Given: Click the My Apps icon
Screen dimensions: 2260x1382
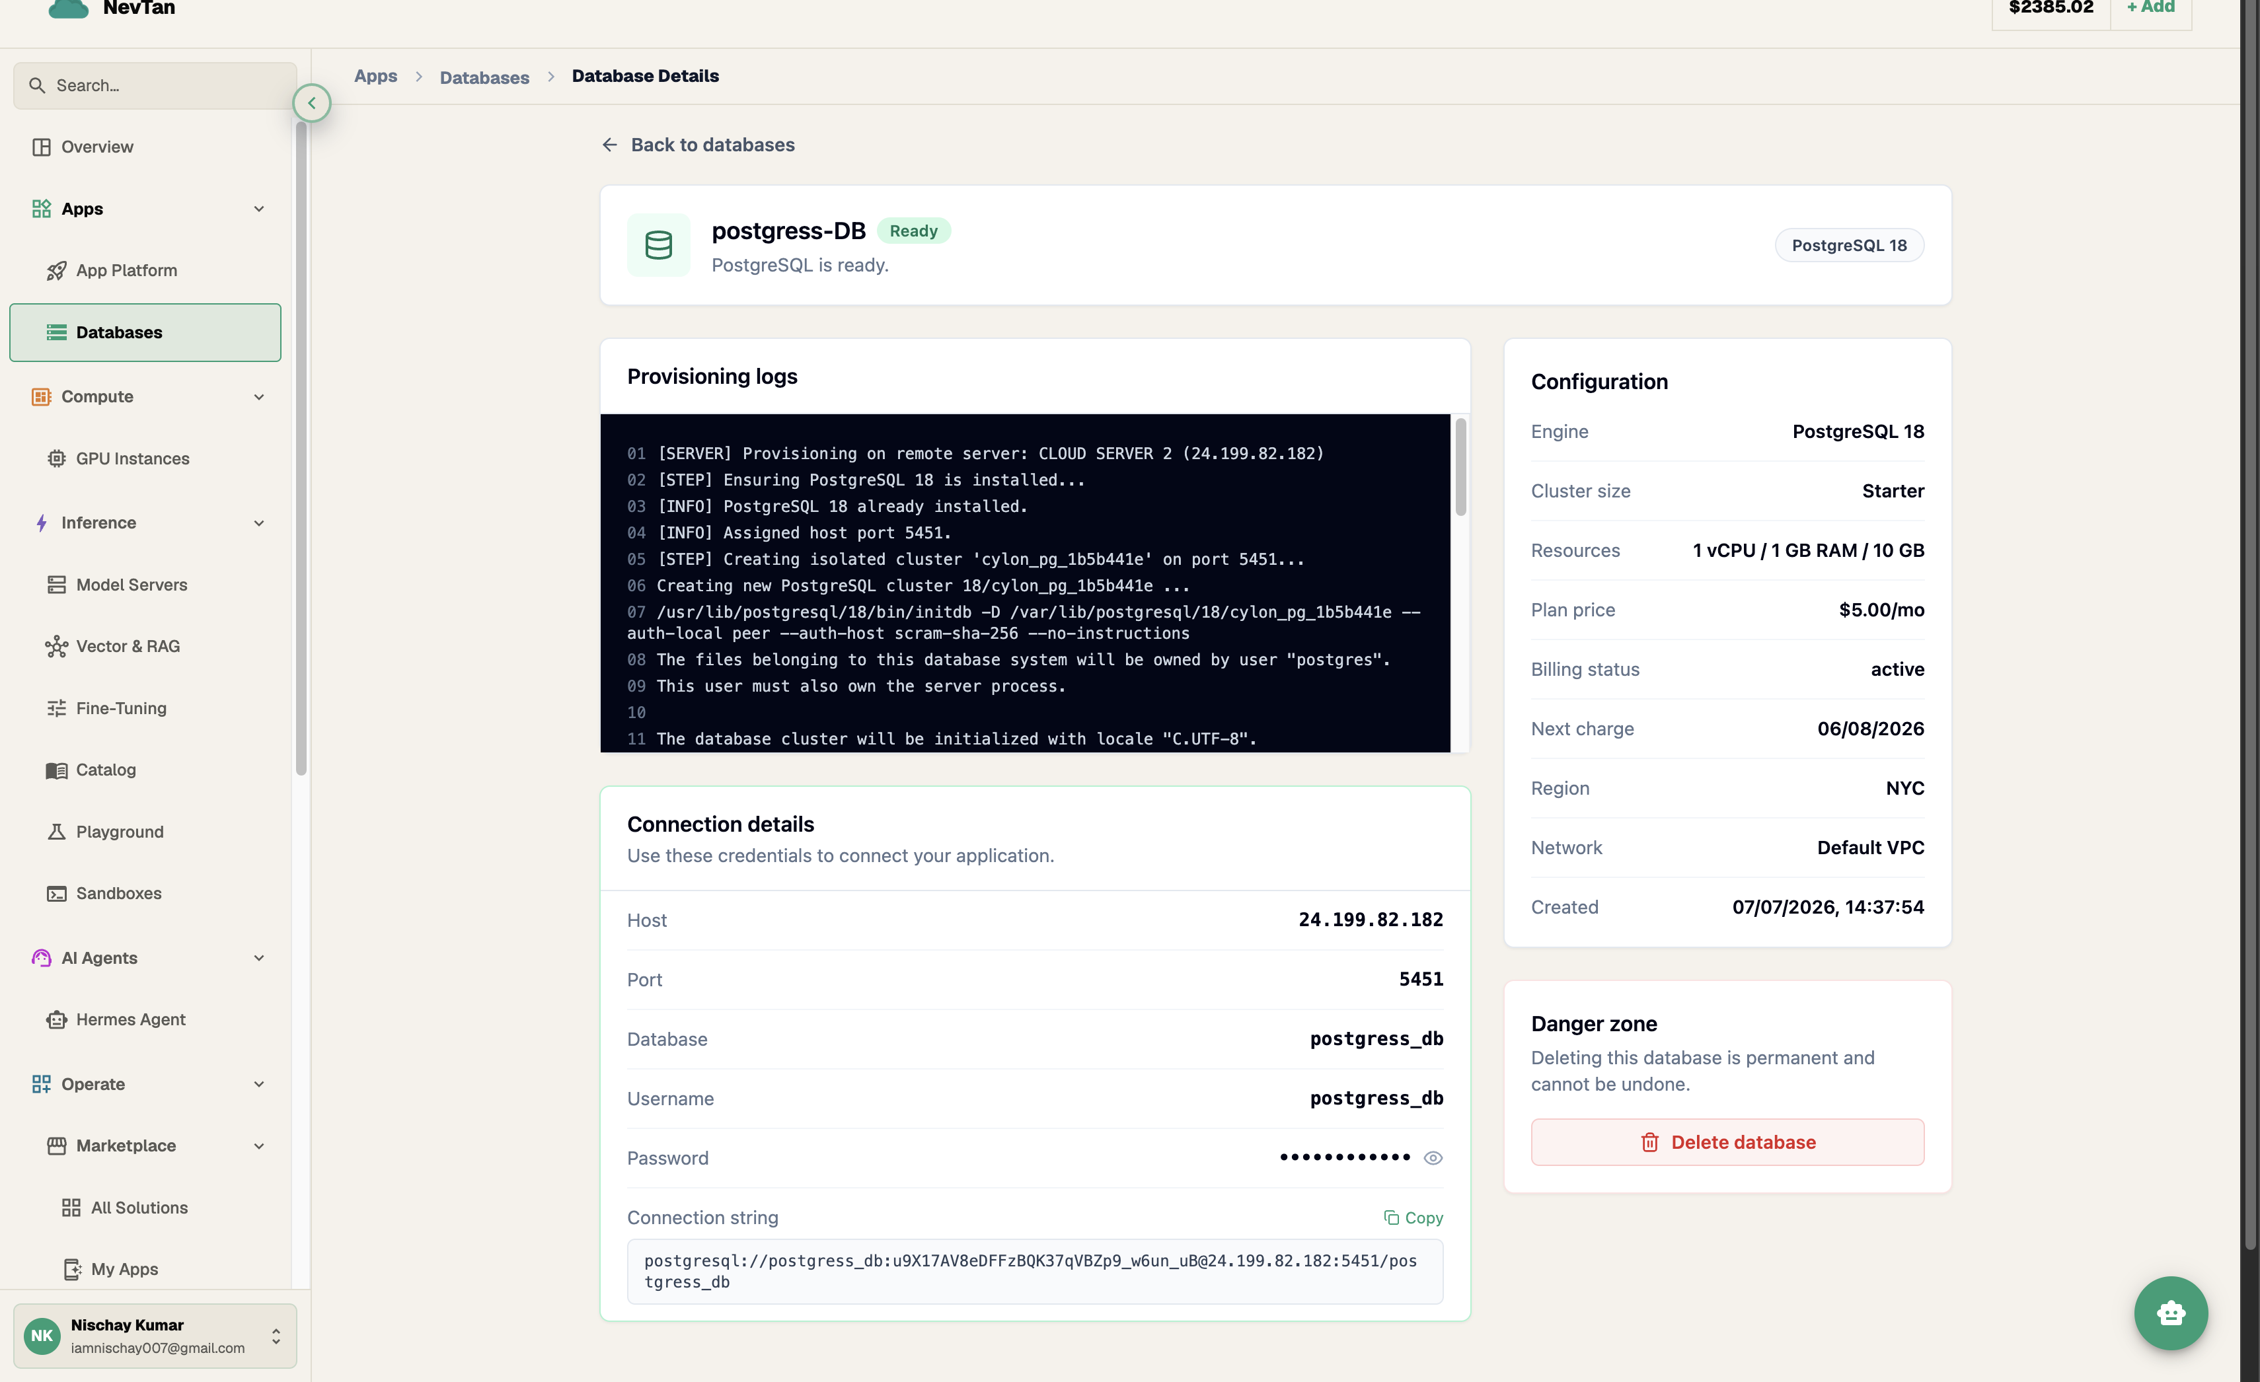Looking at the screenshot, I should click(x=71, y=1269).
